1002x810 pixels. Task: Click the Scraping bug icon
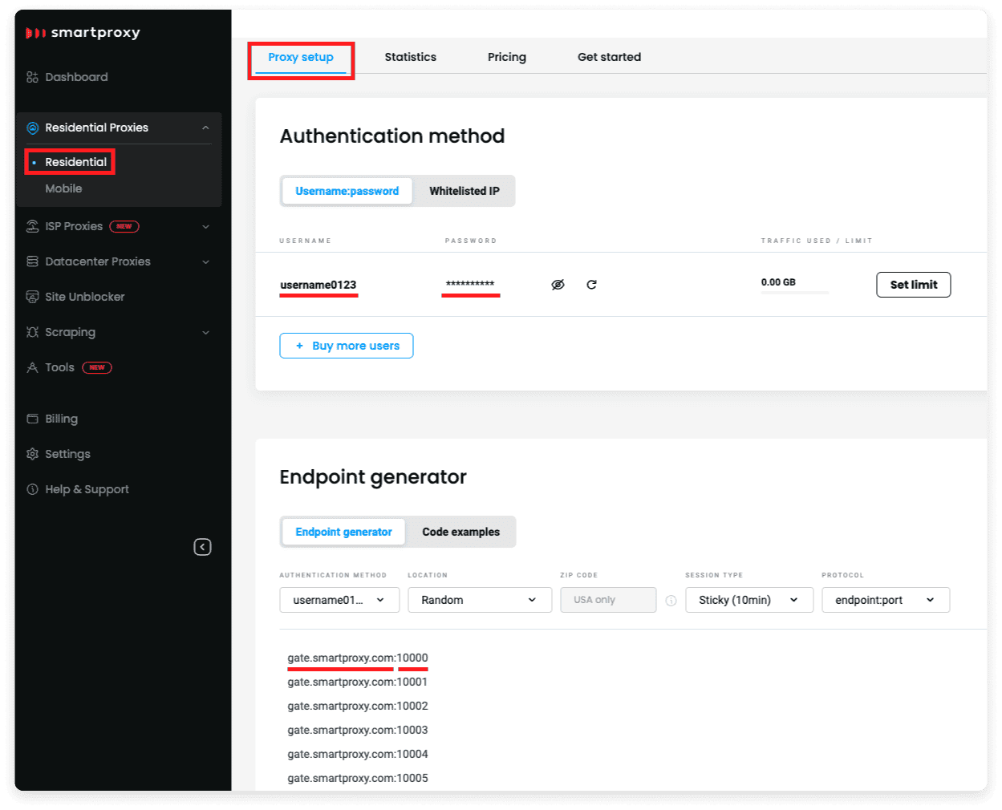pos(32,332)
